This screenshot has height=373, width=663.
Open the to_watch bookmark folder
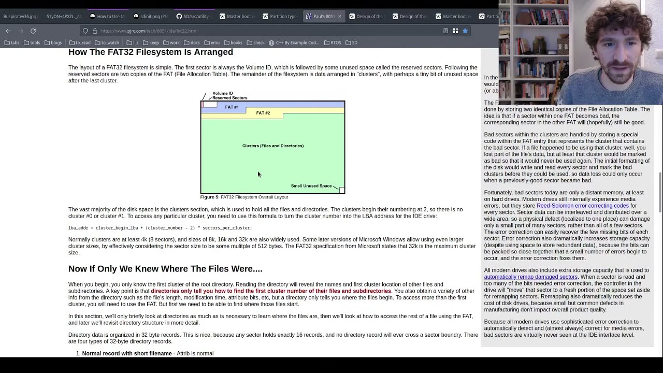pyautogui.click(x=107, y=43)
